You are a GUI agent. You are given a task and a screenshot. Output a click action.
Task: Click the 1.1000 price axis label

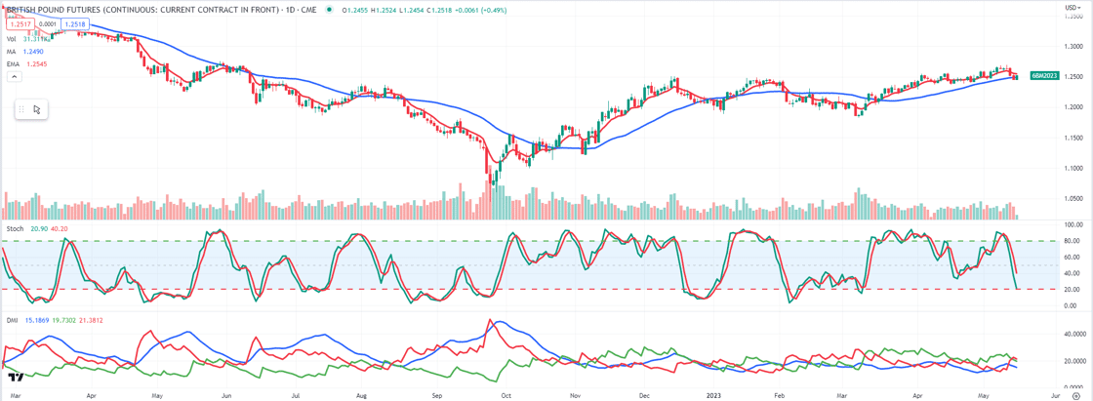pos(1073,168)
